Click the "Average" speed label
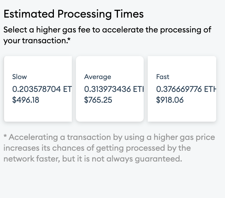225x198 pixels. (x=98, y=77)
